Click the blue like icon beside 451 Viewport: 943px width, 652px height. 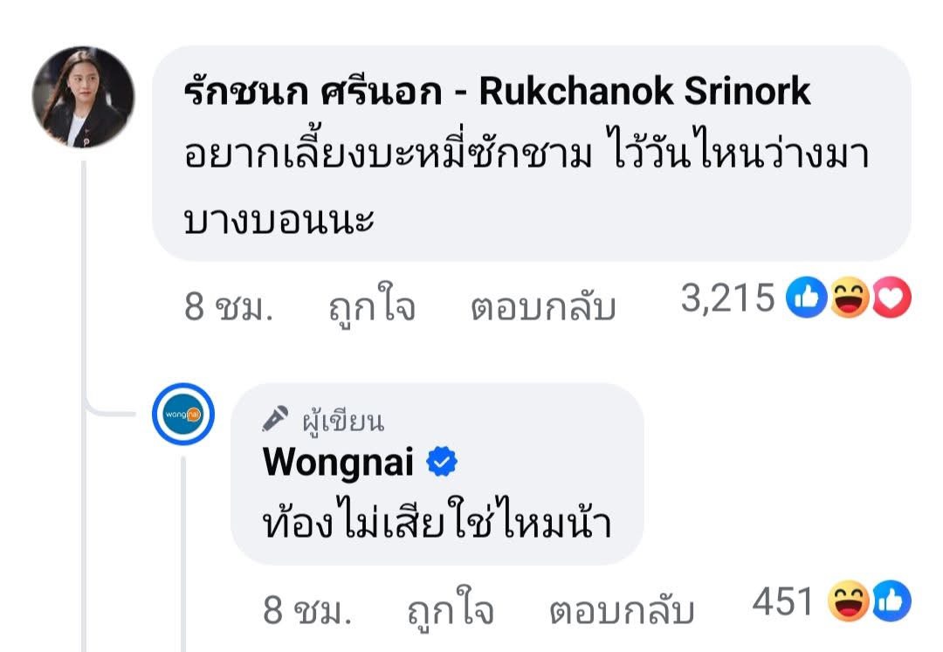[x=891, y=601]
